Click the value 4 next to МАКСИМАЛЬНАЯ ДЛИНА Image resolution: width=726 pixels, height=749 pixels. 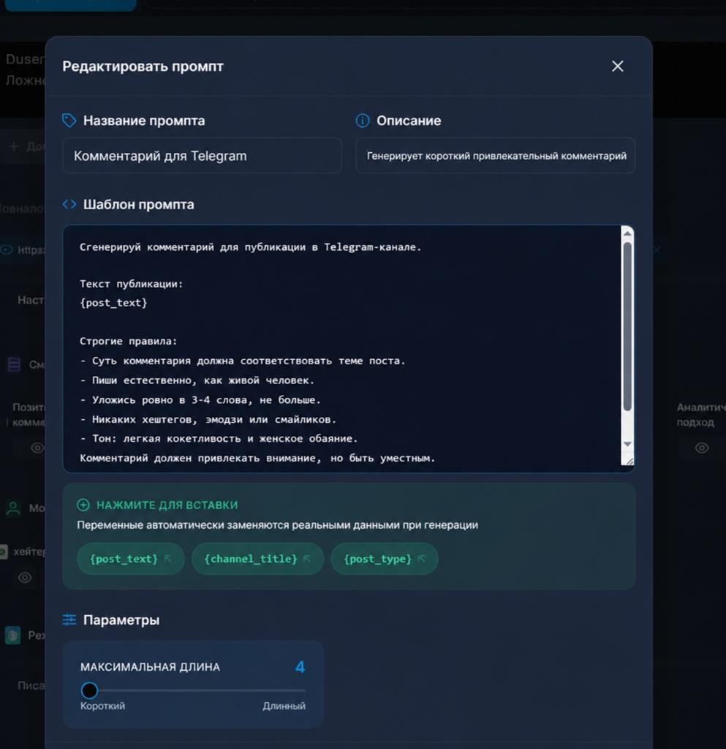coord(300,667)
